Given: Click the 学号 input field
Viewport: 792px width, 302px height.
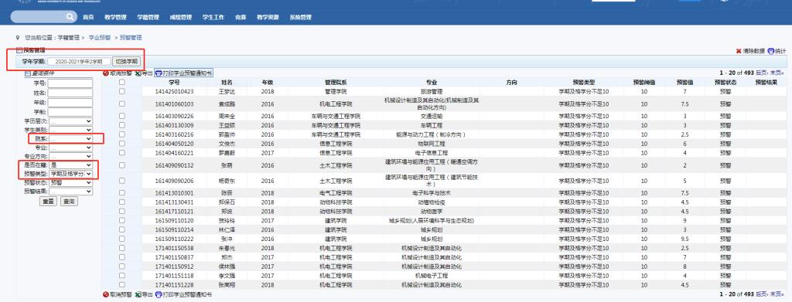Looking at the screenshot, I should coord(70,83).
